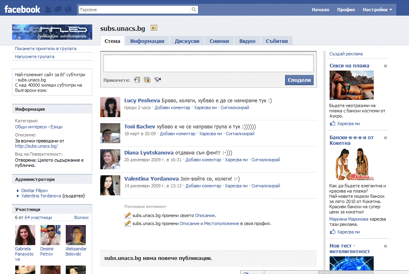Focus the Търсене search field
Image resolution: width=409 pixels, height=274 pixels.
tap(134, 10)
